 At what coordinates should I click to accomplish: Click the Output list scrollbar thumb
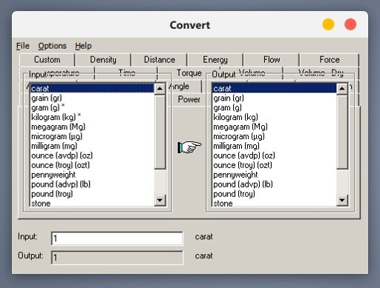coord(342,132)
